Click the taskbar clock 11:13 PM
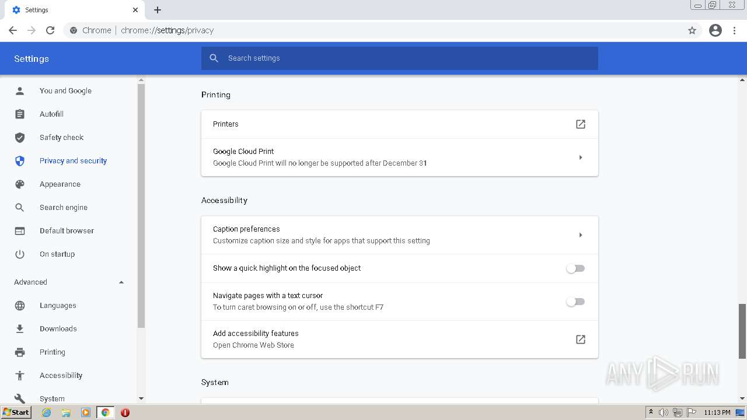The height and width of the screenshot is (420, 747). tap(717, 412)
